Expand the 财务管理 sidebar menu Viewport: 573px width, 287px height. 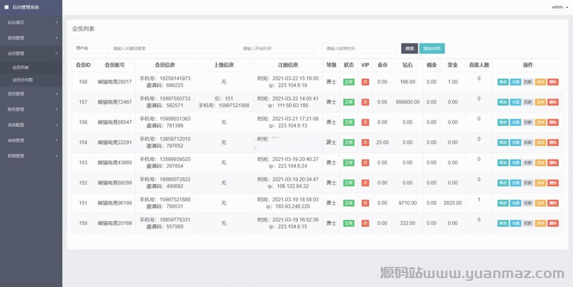coord(31,109)
